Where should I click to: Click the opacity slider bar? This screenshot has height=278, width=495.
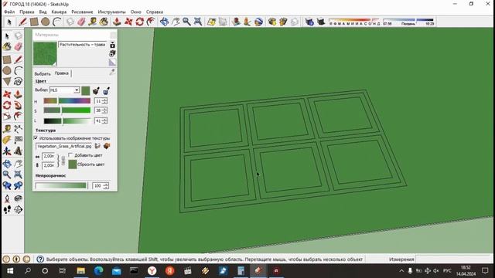pyautogui.click(x=61, y=185)
